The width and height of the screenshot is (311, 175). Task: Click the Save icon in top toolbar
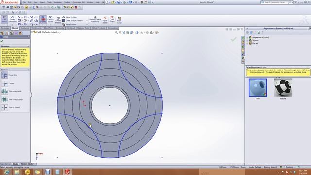119,2
